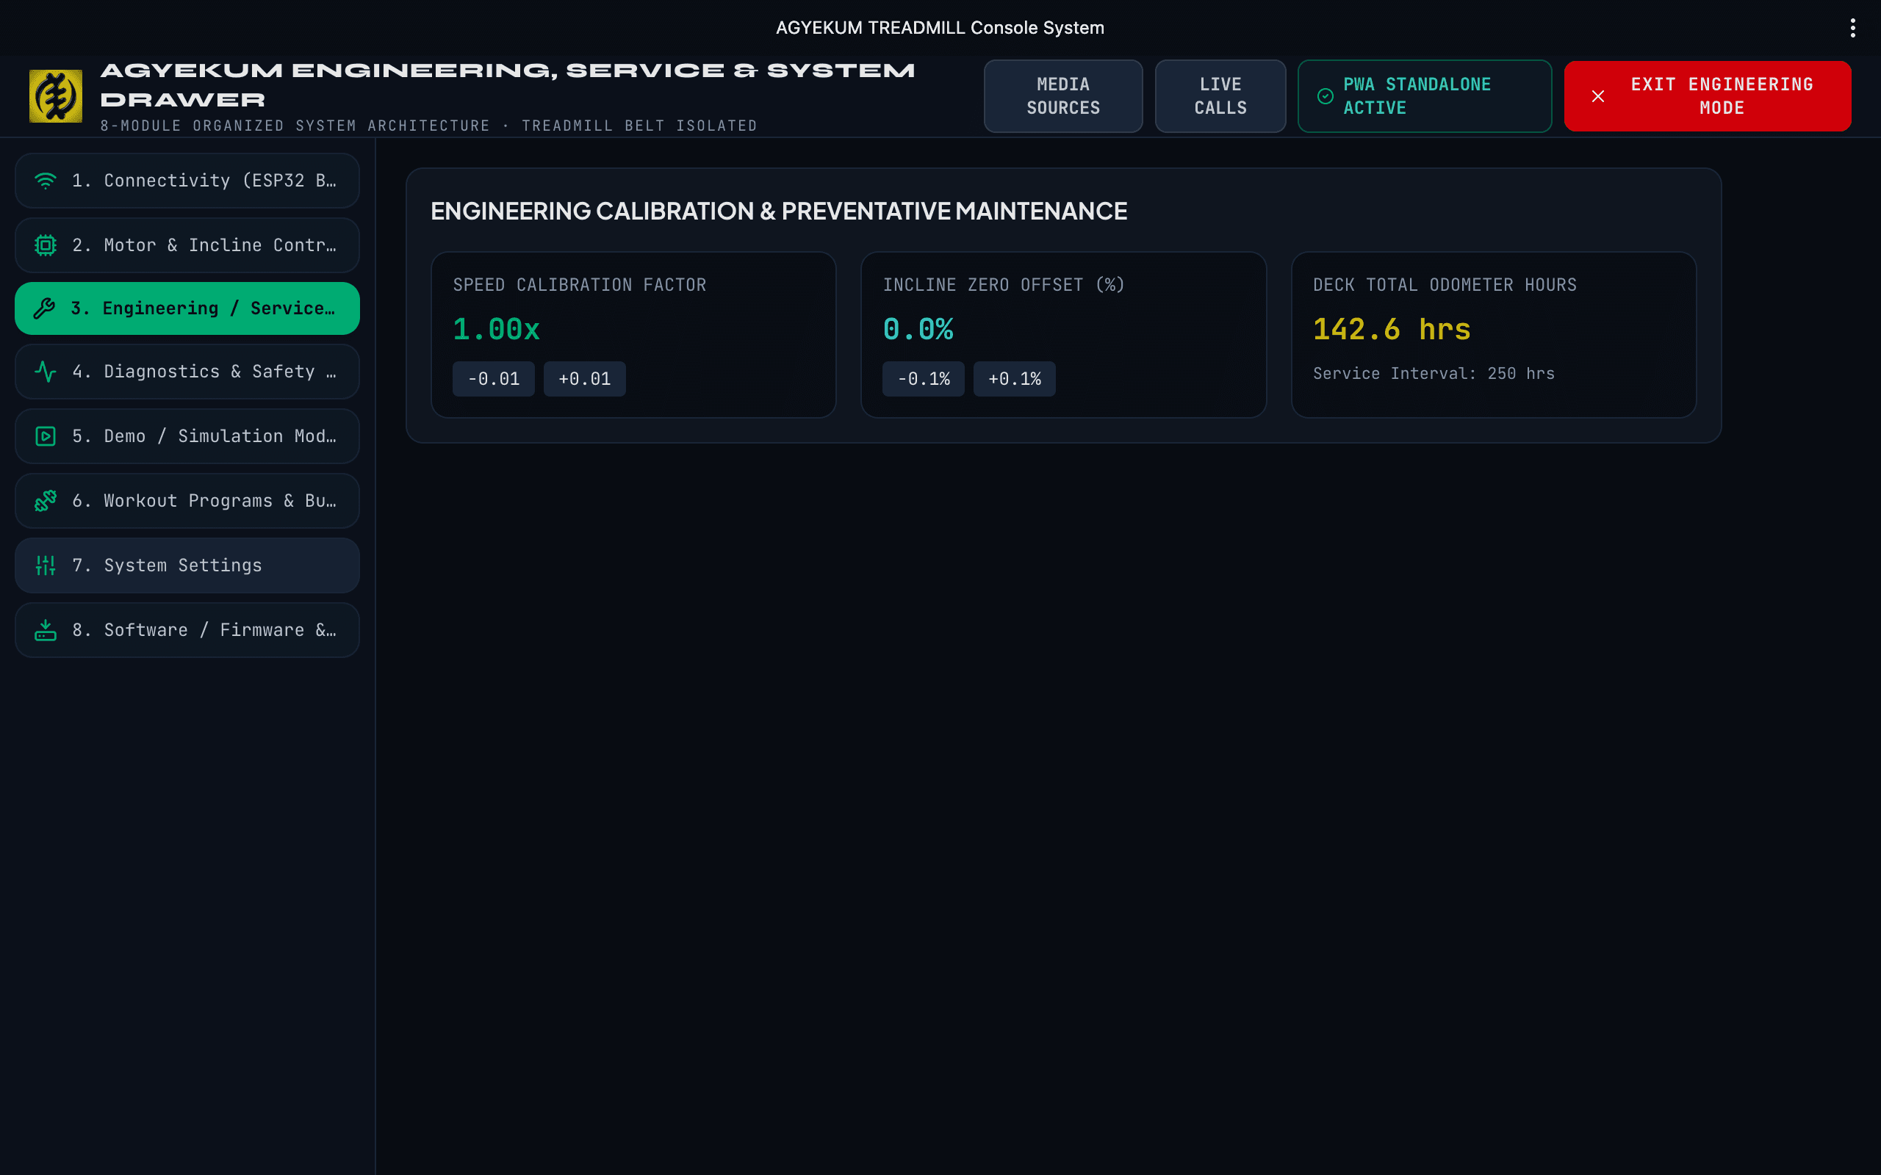Click the PWA Standalone Active badge
Image resolution: width=1881 pixels, height=1175 pixels.
click(1424, 96)
